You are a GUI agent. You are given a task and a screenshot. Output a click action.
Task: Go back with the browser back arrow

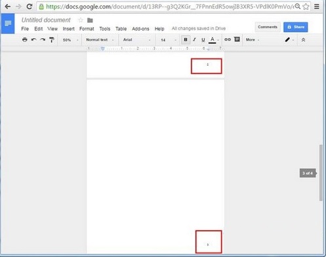point(8,7)
